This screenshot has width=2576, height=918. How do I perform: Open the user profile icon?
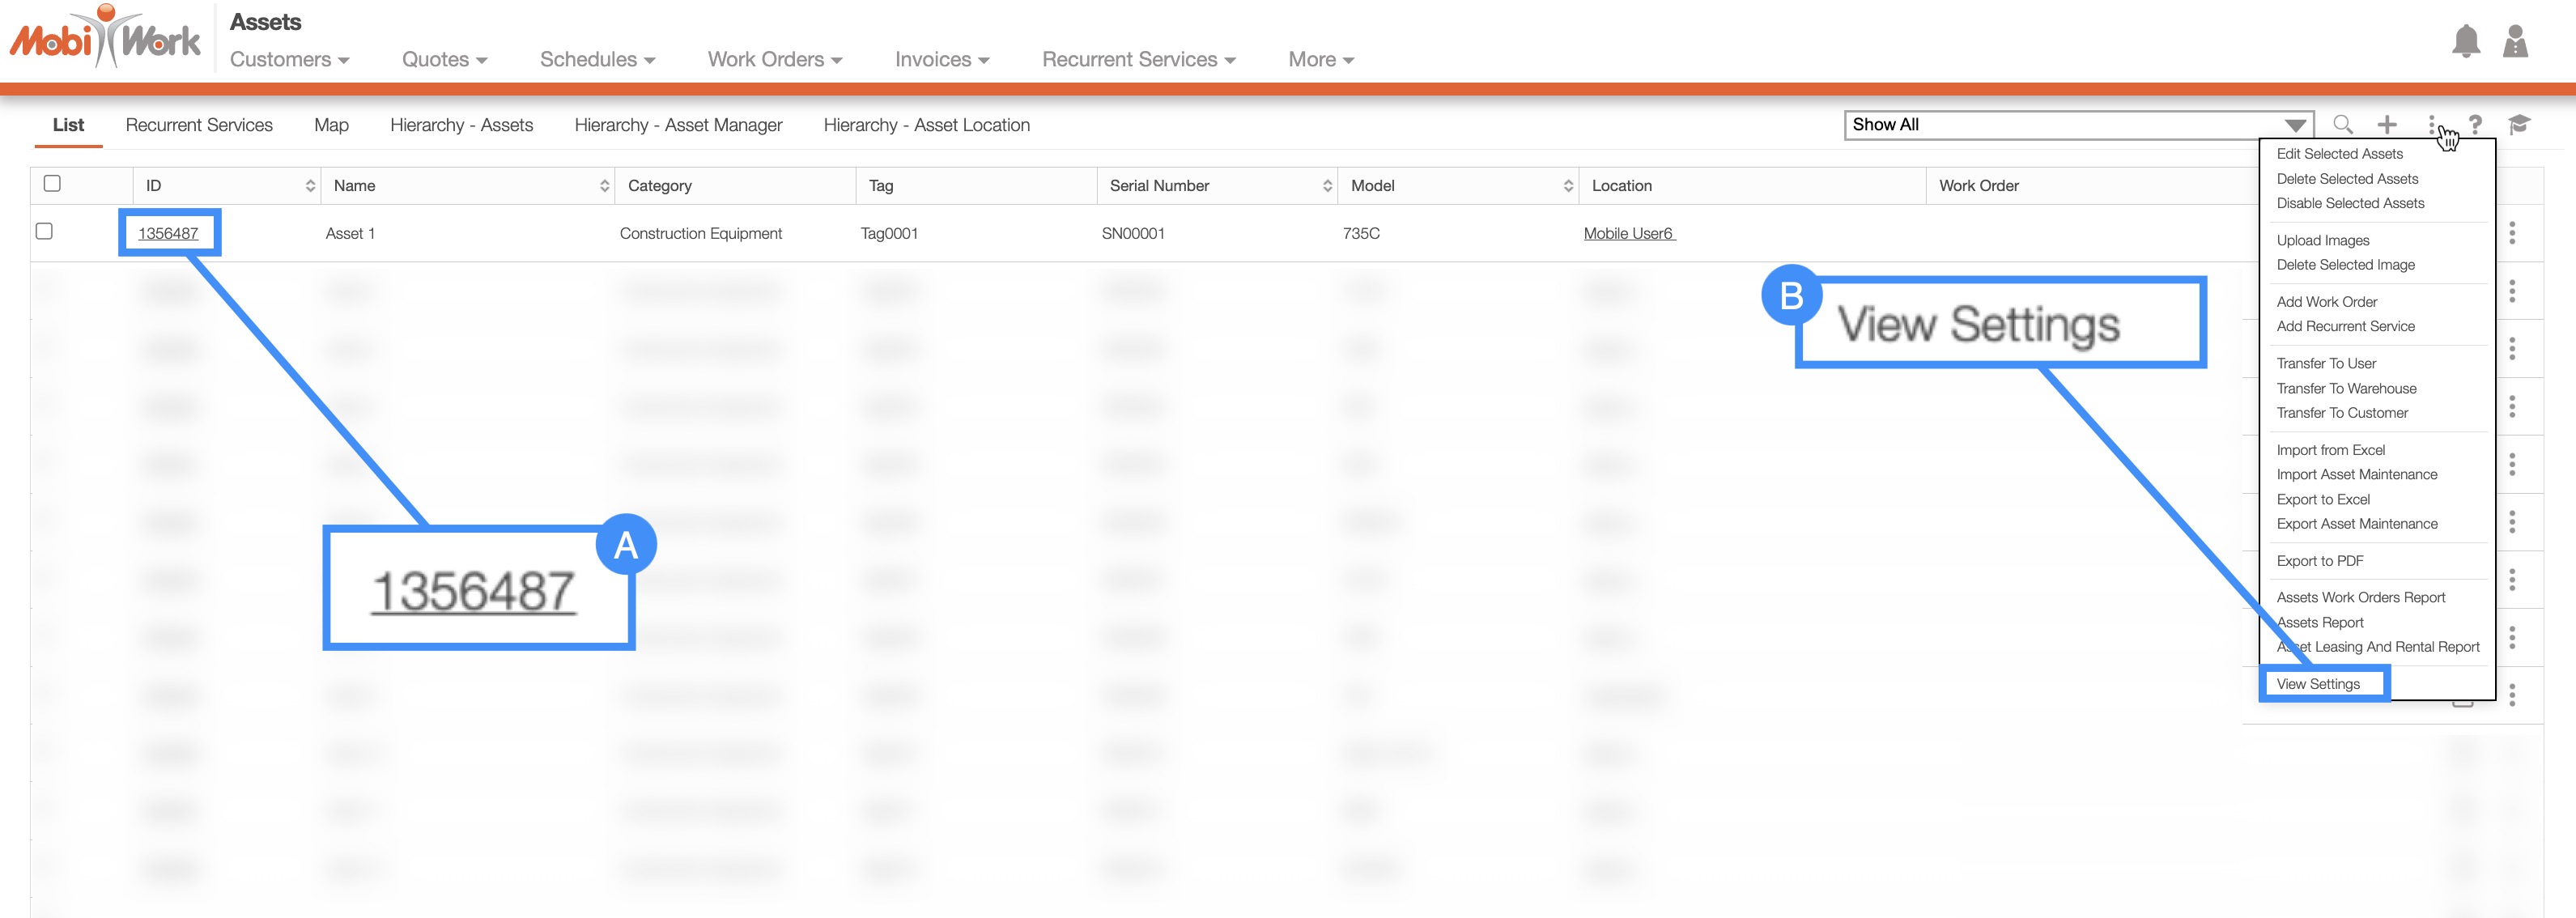coord(2515,42)
